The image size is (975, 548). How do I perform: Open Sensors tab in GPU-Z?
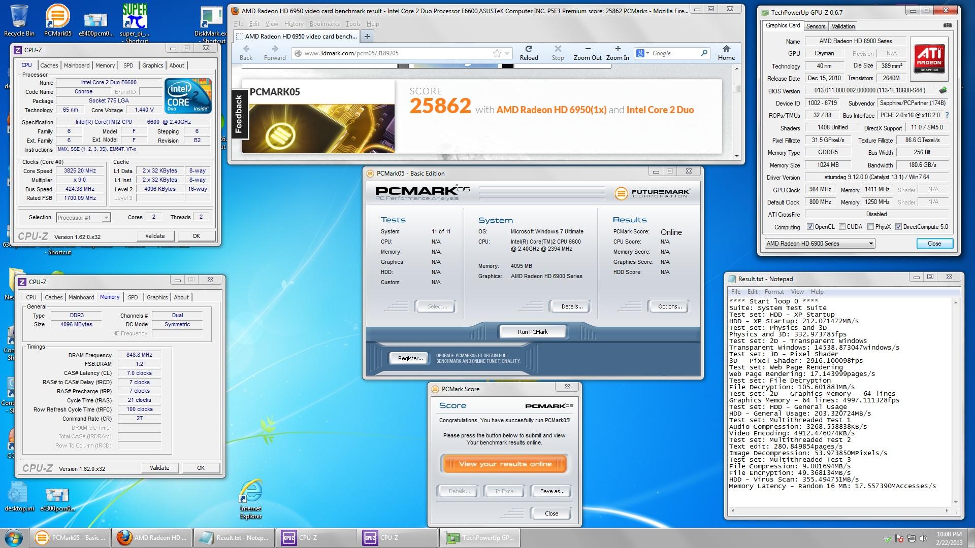coord(816,26)
